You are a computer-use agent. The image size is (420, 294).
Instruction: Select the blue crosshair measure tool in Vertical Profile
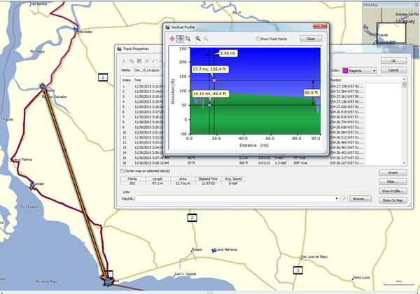tap(181, 38)
